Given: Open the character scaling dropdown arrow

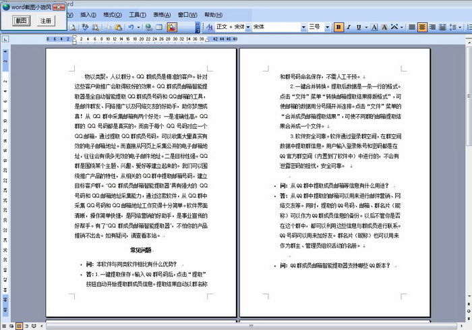Looking at the screenshot, I should click(402, 27).
